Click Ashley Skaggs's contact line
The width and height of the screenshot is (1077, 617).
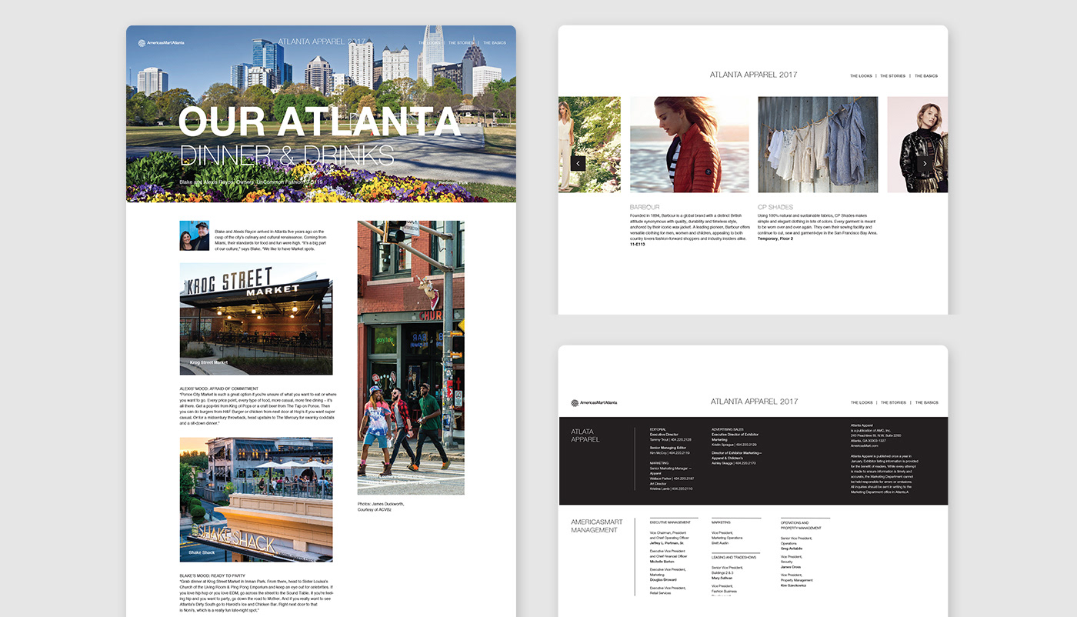click(734, 463)
